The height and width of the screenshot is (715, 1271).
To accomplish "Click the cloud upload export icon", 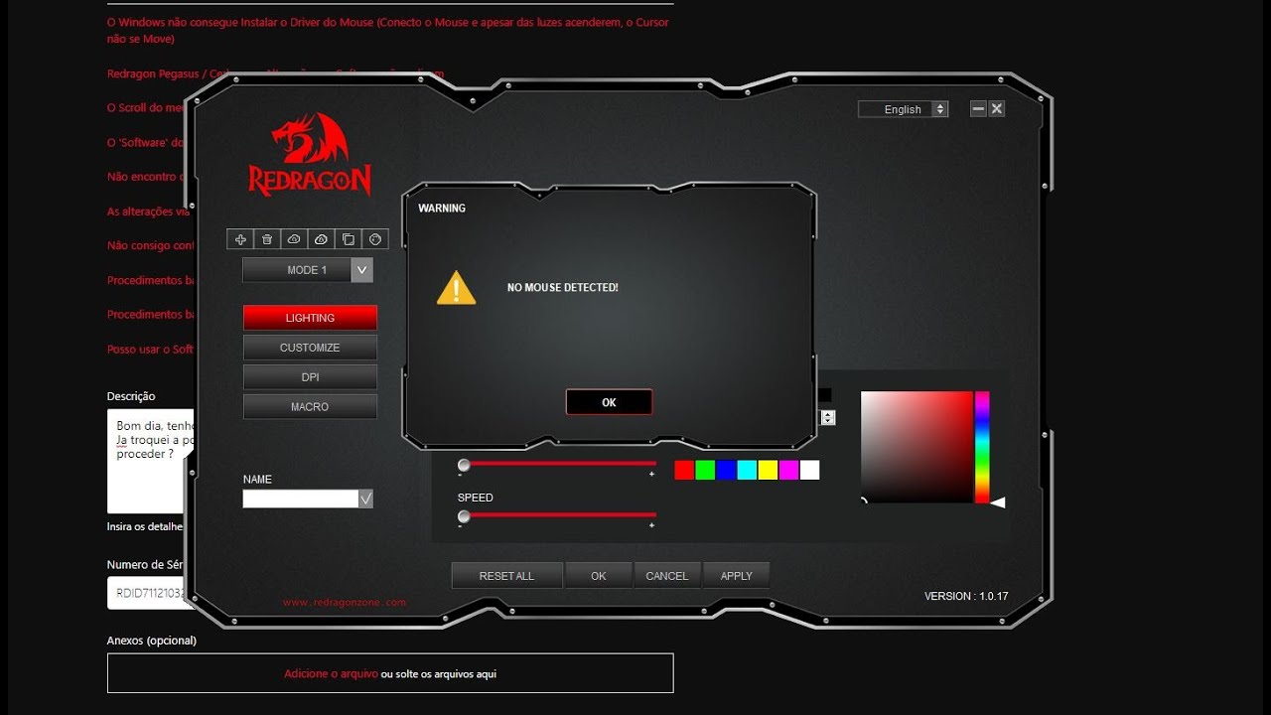I will (321, 239).
